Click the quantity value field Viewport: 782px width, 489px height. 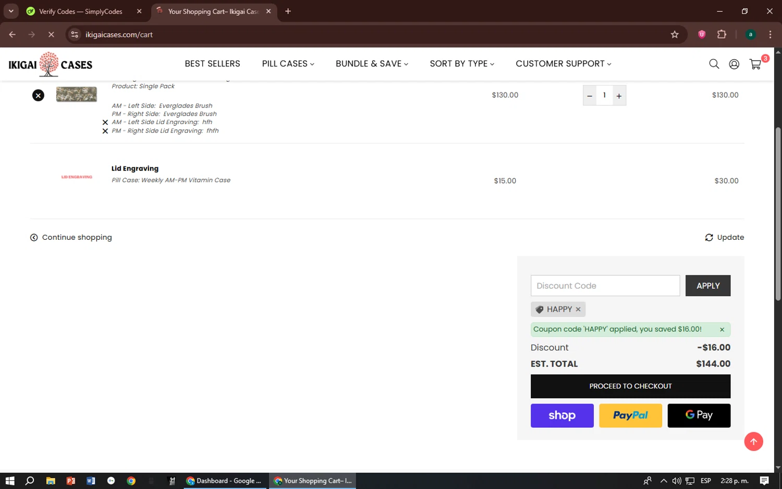coord(604,95)
